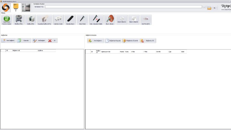Click the Çap column header
The image size is (231, 130).
click(x=174, y=52)
